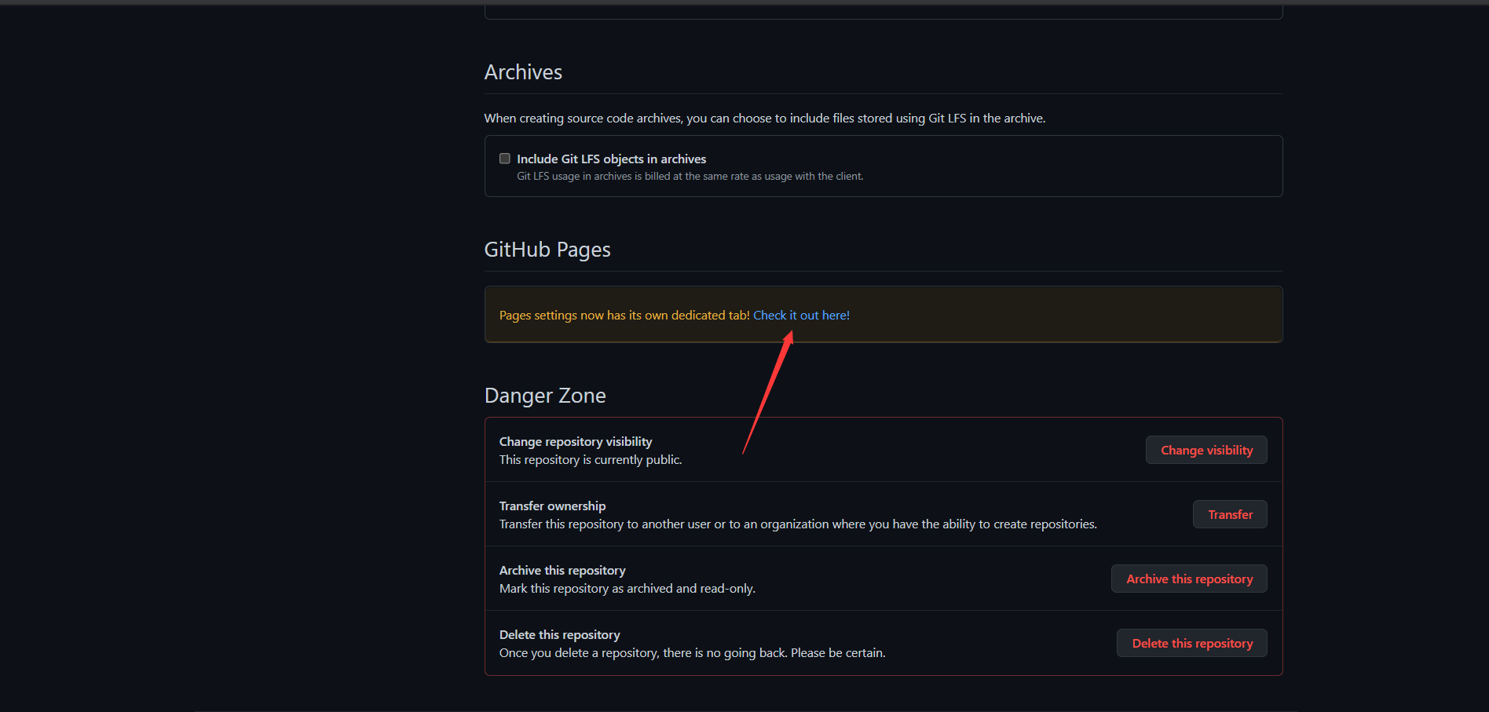Click the Transfer ownership button
1489x712 pixels.
1230,514
